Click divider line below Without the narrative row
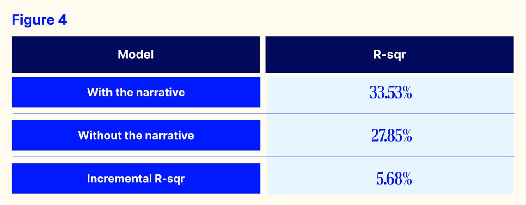526x205 pixels. (x=263, y=157)
